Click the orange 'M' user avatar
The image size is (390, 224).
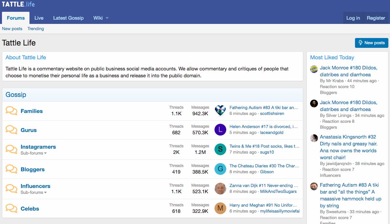click(x=220, y=208)
